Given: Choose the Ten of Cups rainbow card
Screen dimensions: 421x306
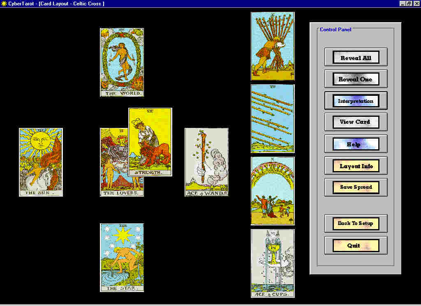Looking at the screenshot, I should [273, 191].
